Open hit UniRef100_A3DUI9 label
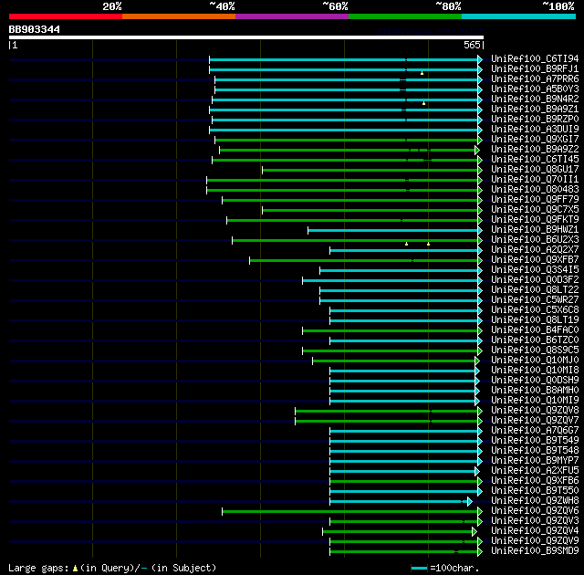This screenshot has width=584, height=575. 535,130
